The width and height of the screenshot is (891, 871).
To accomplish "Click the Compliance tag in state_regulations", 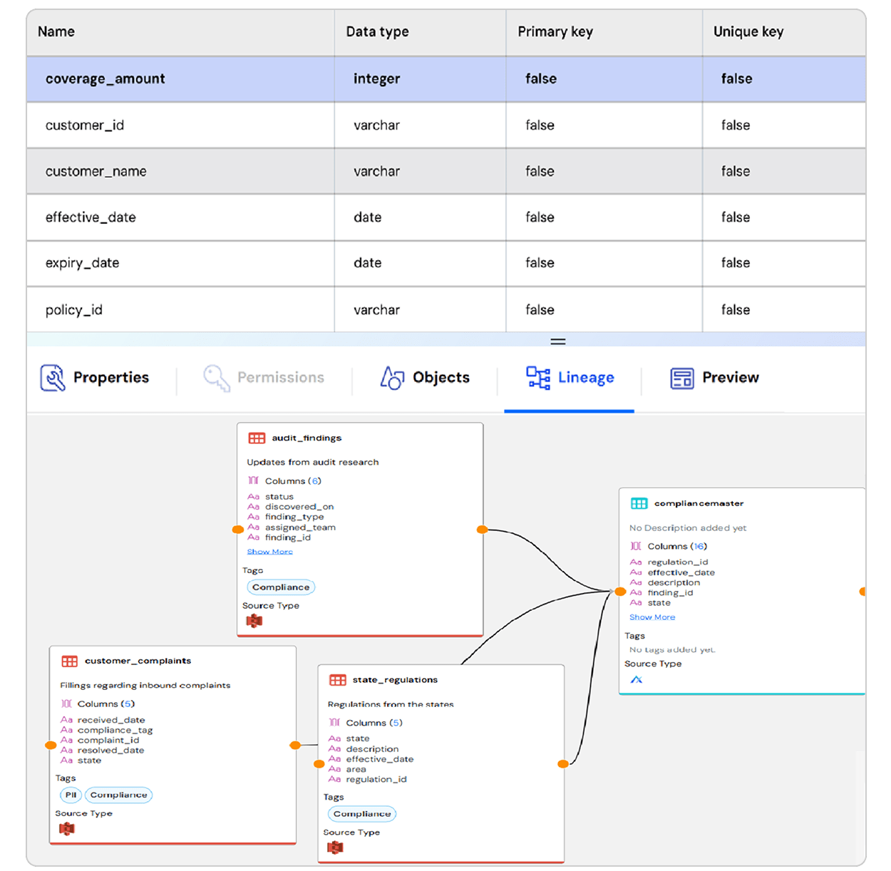I will click(x=361, y=814).
